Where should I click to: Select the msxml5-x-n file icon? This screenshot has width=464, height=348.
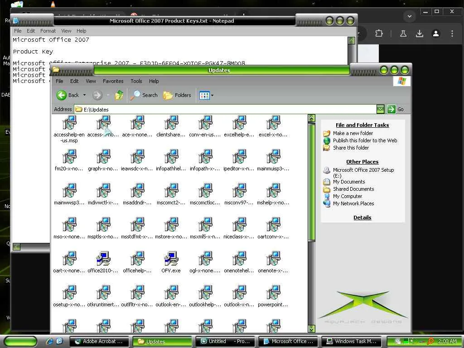click(x=205, y=225)
